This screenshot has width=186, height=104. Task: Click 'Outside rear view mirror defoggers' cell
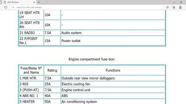point(113,78)
